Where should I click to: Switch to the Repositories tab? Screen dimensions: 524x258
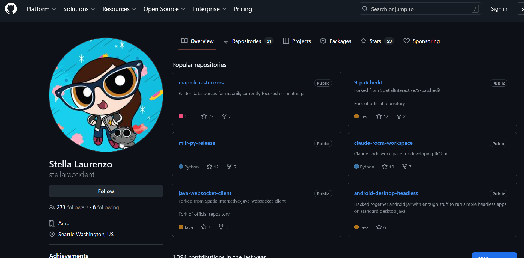[248, 41]
